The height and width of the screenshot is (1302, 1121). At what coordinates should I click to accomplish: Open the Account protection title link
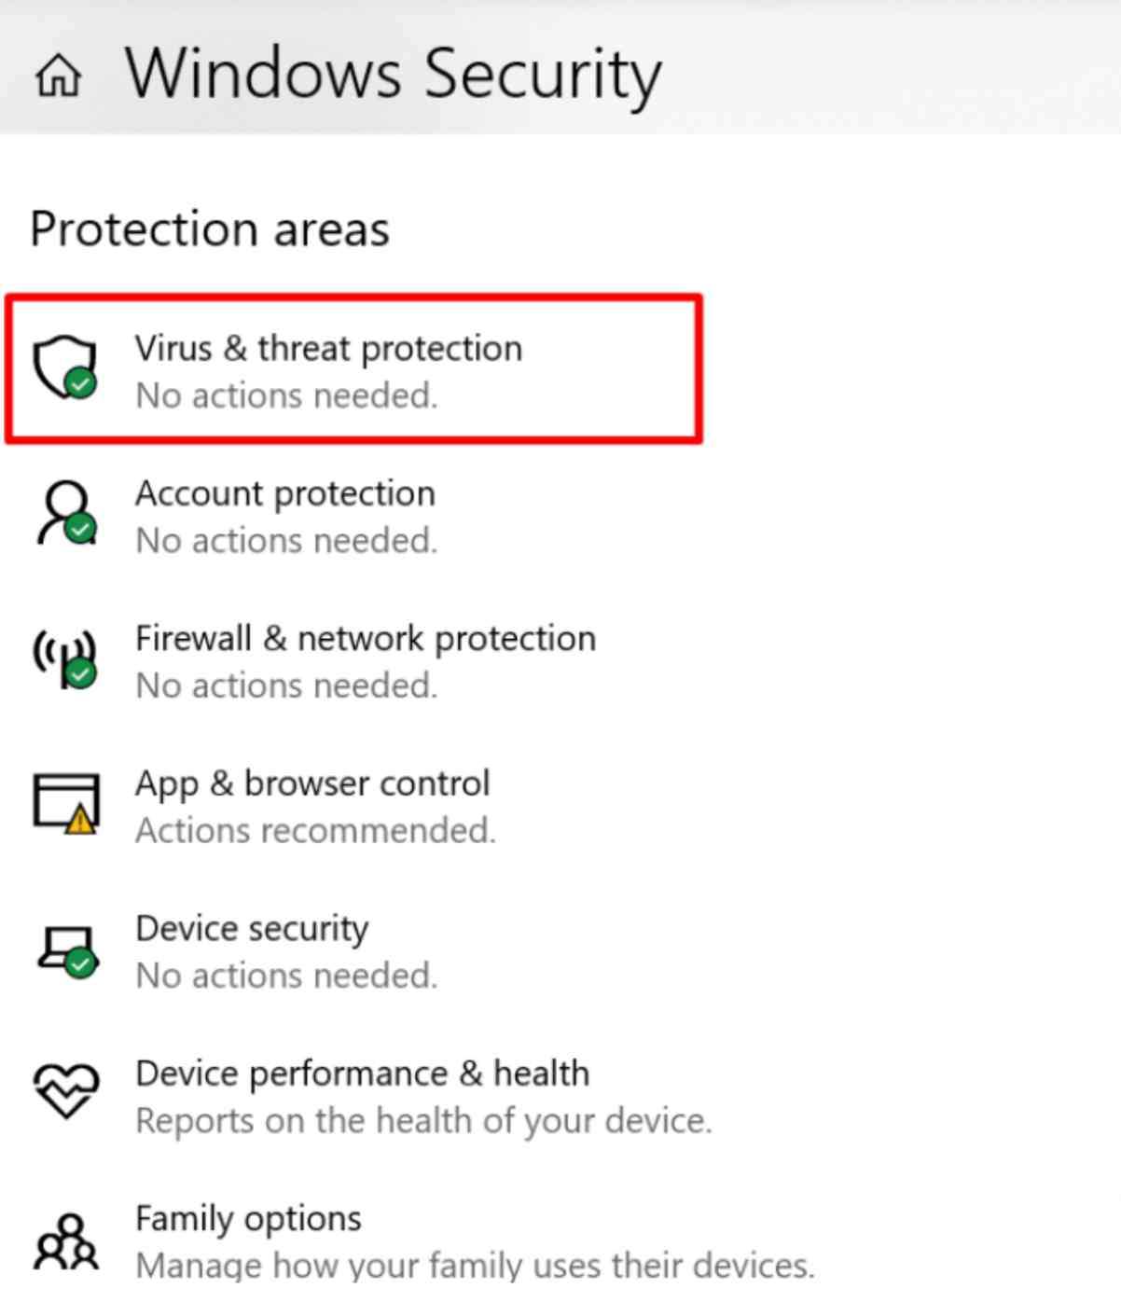click(285, 493)
